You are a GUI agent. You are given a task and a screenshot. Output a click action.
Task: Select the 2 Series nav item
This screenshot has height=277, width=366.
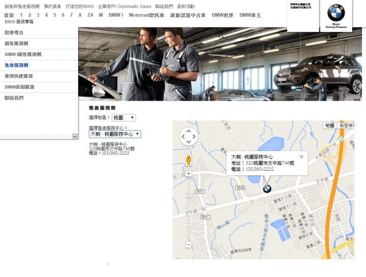[29, 15]
